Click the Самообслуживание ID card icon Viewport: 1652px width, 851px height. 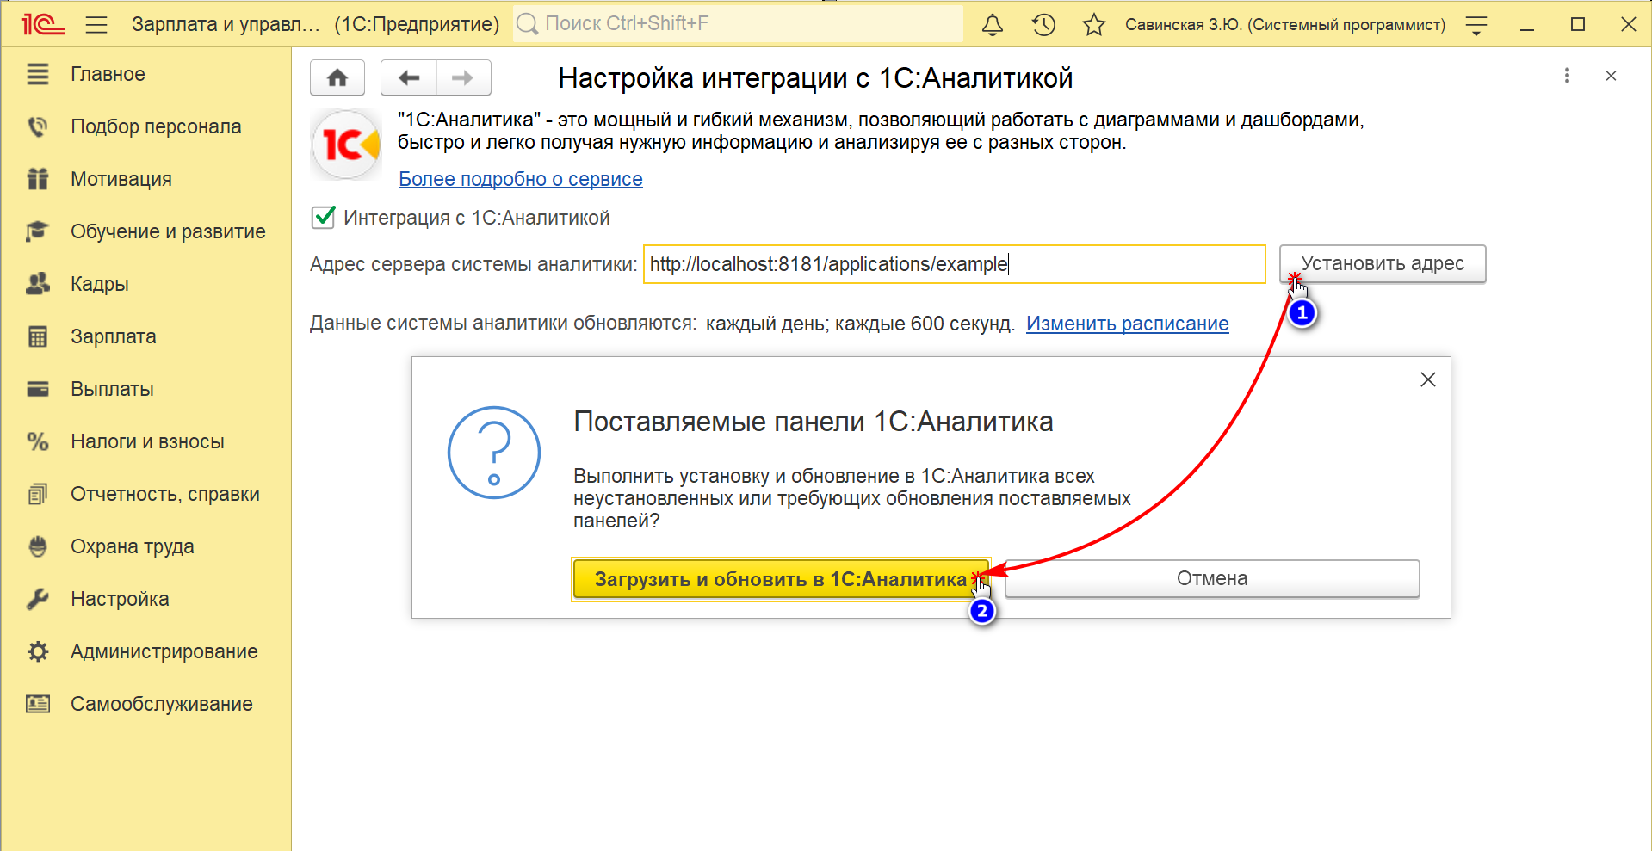(x=38, y=704)
